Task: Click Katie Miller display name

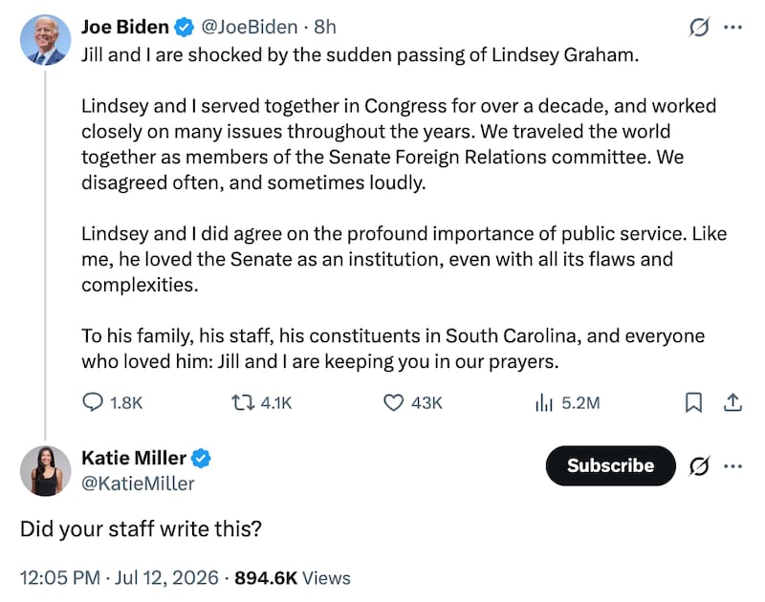Action: click(134, 458)
